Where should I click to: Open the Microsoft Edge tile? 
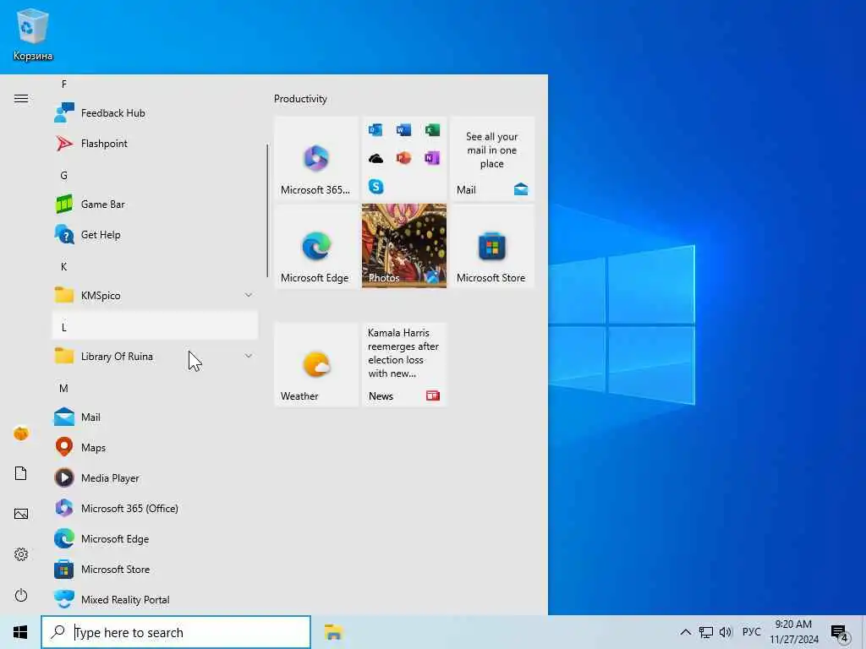click(316, 246)
